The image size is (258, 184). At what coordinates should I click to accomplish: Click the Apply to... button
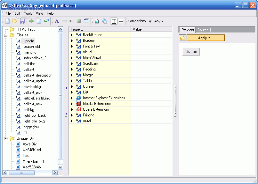point(206,38)
